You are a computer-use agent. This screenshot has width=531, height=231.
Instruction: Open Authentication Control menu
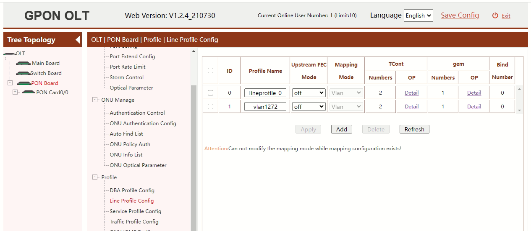pyautogui.click(x=137, y=113)
